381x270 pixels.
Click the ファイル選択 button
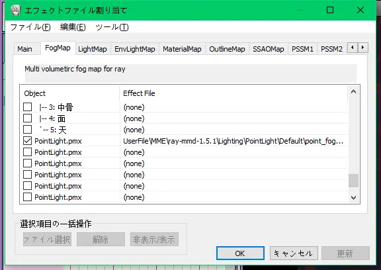[x=47, y=240]
